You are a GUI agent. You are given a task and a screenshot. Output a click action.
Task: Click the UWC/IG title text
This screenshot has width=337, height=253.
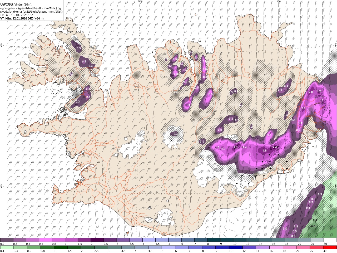pos(6,4)
